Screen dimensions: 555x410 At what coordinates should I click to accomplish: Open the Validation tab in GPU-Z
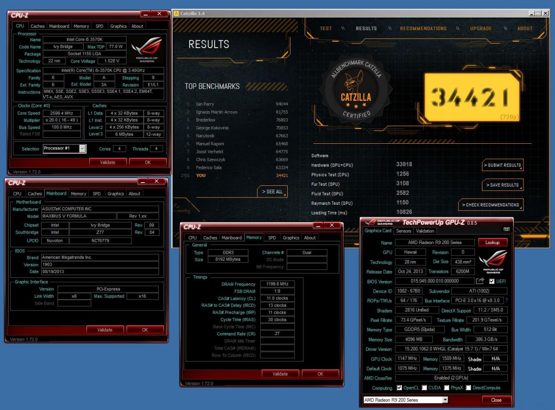coord(425,231)
